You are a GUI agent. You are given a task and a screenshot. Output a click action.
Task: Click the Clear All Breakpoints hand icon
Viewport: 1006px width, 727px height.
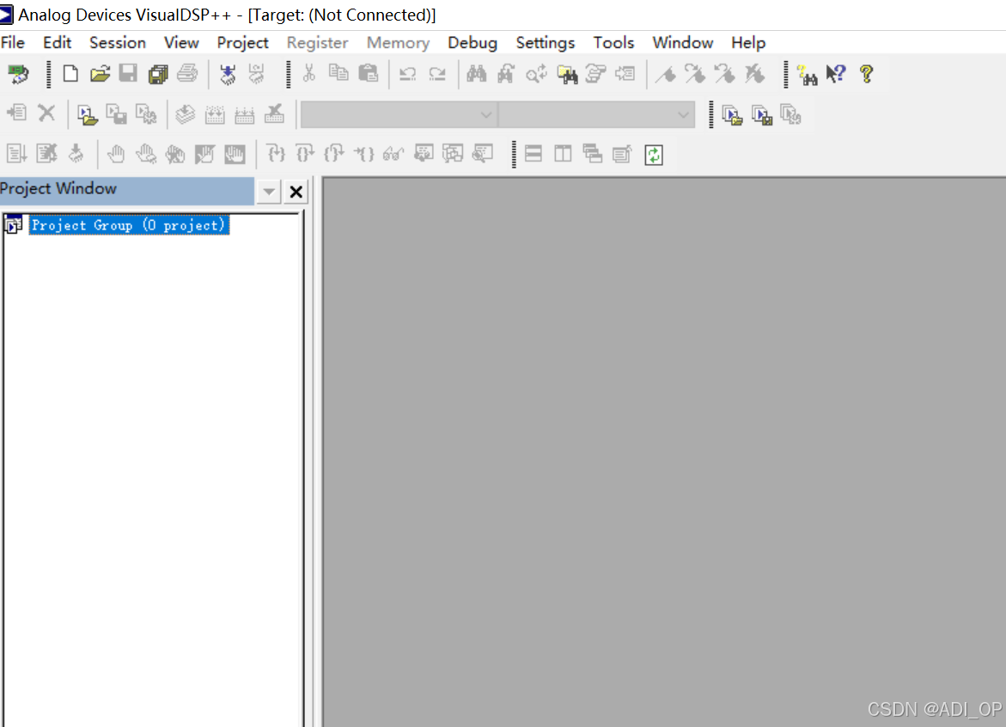175,154
